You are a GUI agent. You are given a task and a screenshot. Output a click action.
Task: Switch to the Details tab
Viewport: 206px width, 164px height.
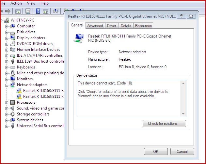pyautogui.click(x=126, y=26)
